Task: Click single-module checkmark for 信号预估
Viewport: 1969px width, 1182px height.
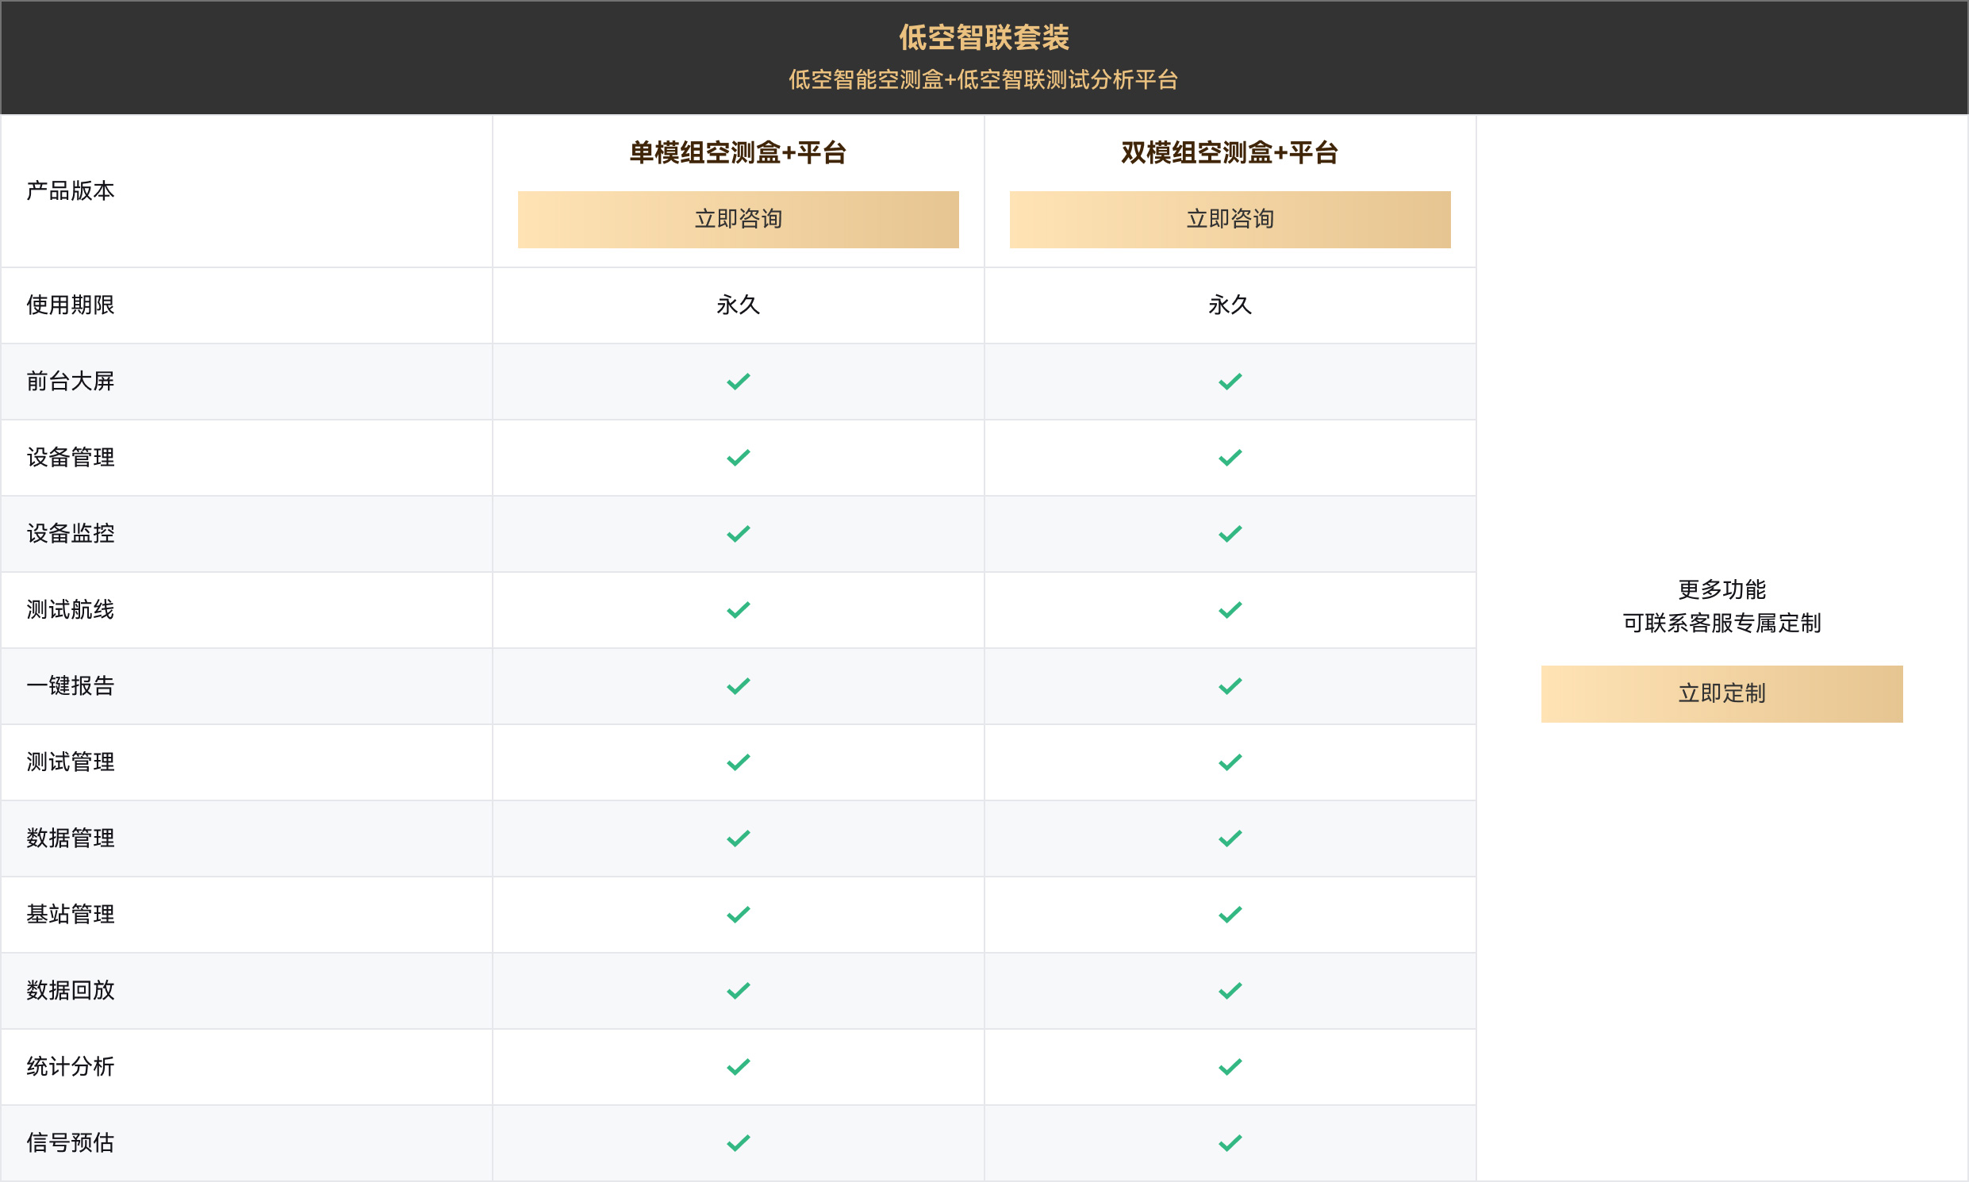Action: 738,1143
